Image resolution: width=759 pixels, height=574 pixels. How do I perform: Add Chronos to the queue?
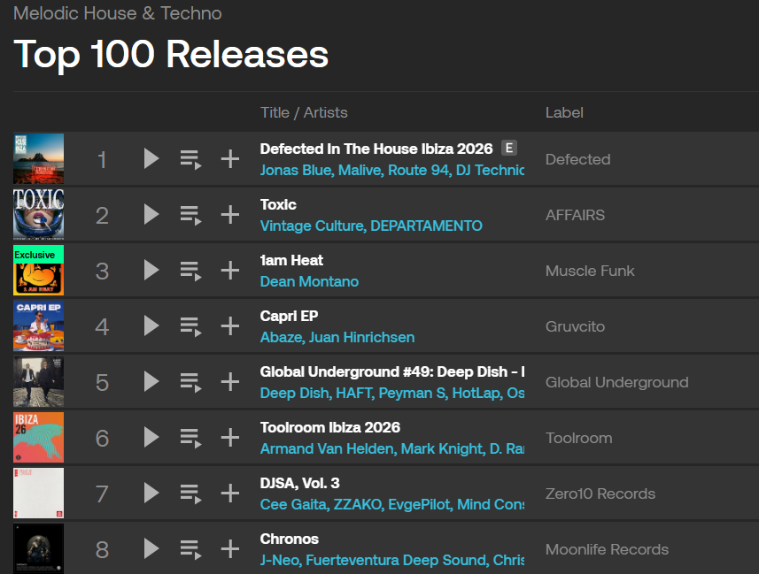190,550
